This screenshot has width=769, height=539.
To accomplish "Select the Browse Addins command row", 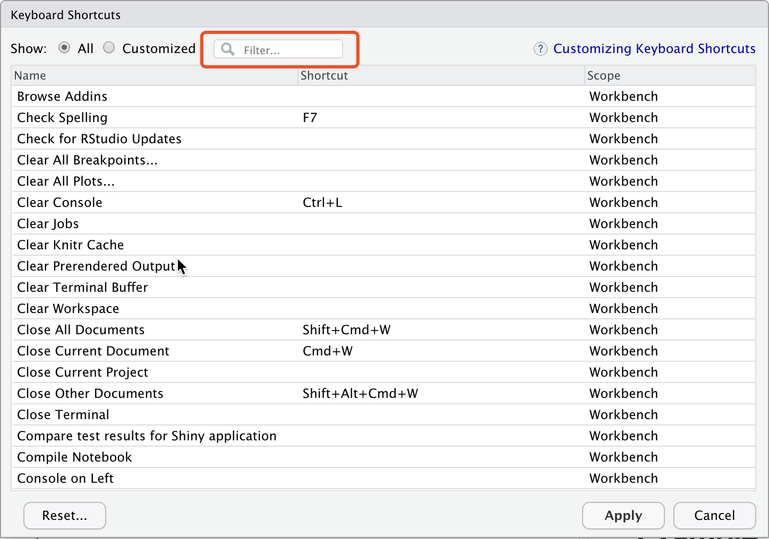I will click(62, 97).
